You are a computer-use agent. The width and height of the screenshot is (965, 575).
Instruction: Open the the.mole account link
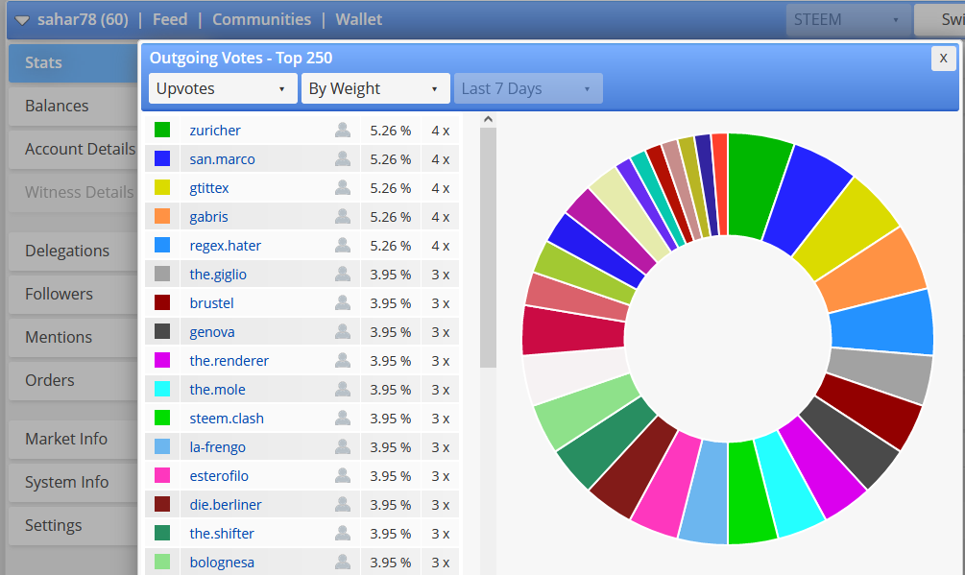click(x=217, y=390)
